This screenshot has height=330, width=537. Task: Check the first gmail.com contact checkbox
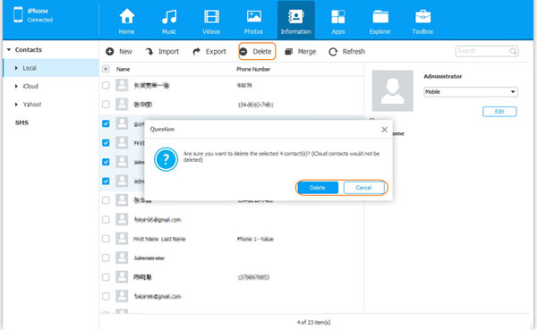coord(106,219)
